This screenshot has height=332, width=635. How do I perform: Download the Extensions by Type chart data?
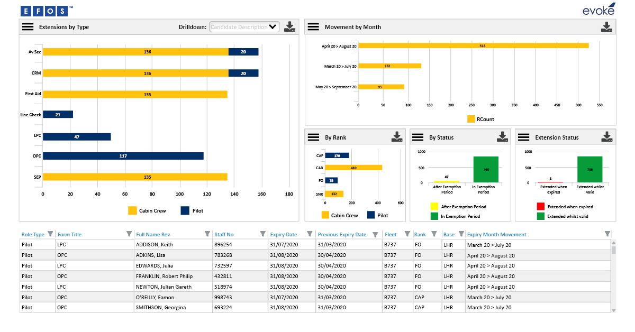pos(290,26)
